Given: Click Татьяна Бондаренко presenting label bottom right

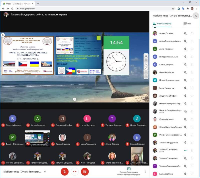Looking at the screenshot, I should pyautogui.click(x=129, y=174).
